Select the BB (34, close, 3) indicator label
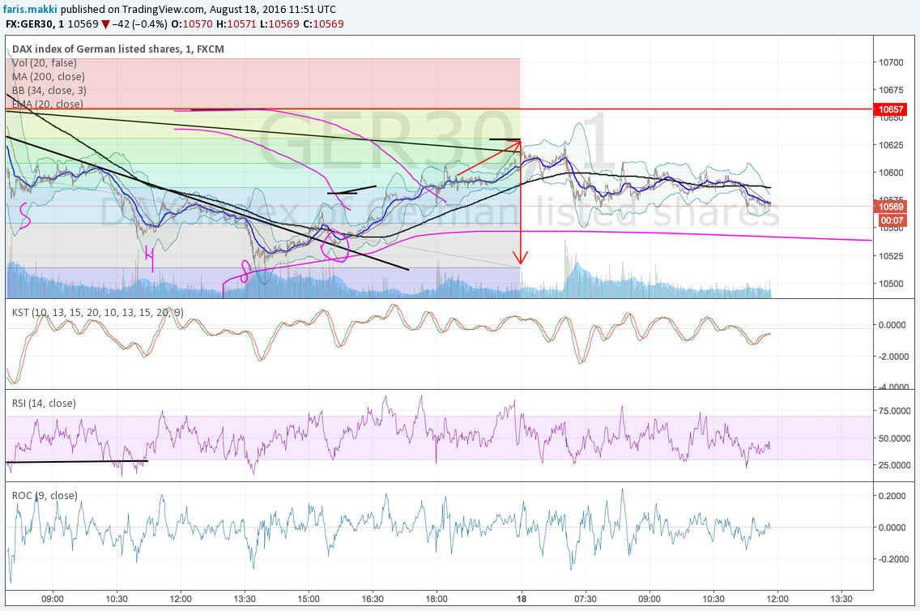 [x=49, y=91]
